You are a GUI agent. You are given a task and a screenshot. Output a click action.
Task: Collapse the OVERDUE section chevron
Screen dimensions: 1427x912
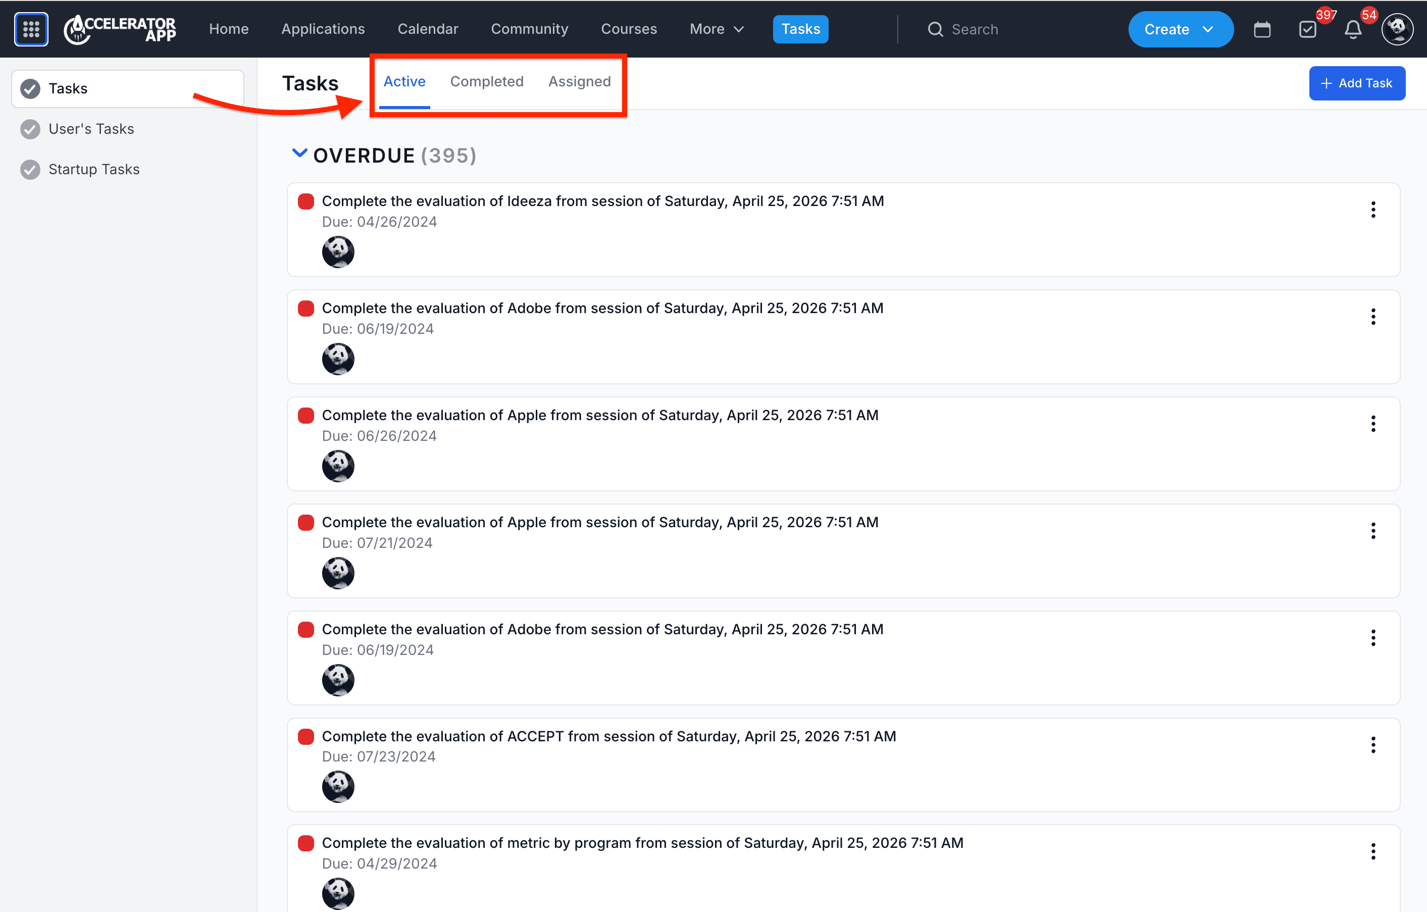[x=299, y=154]
